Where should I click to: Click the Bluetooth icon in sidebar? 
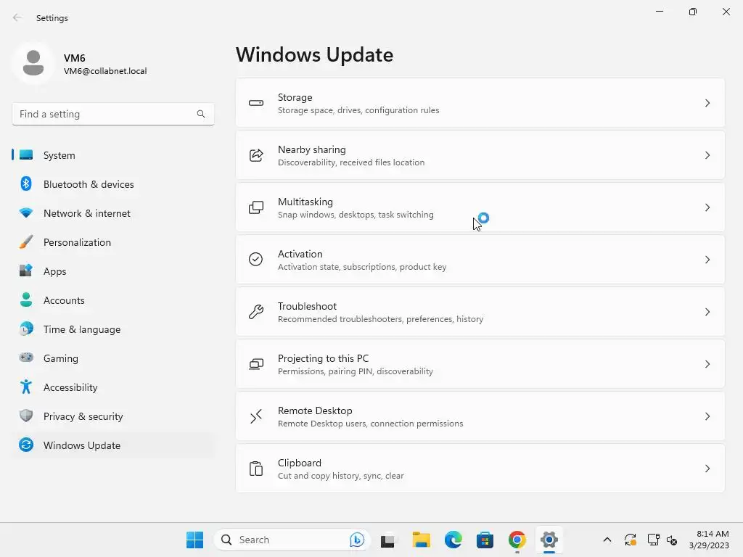click(x=26, y=183)
